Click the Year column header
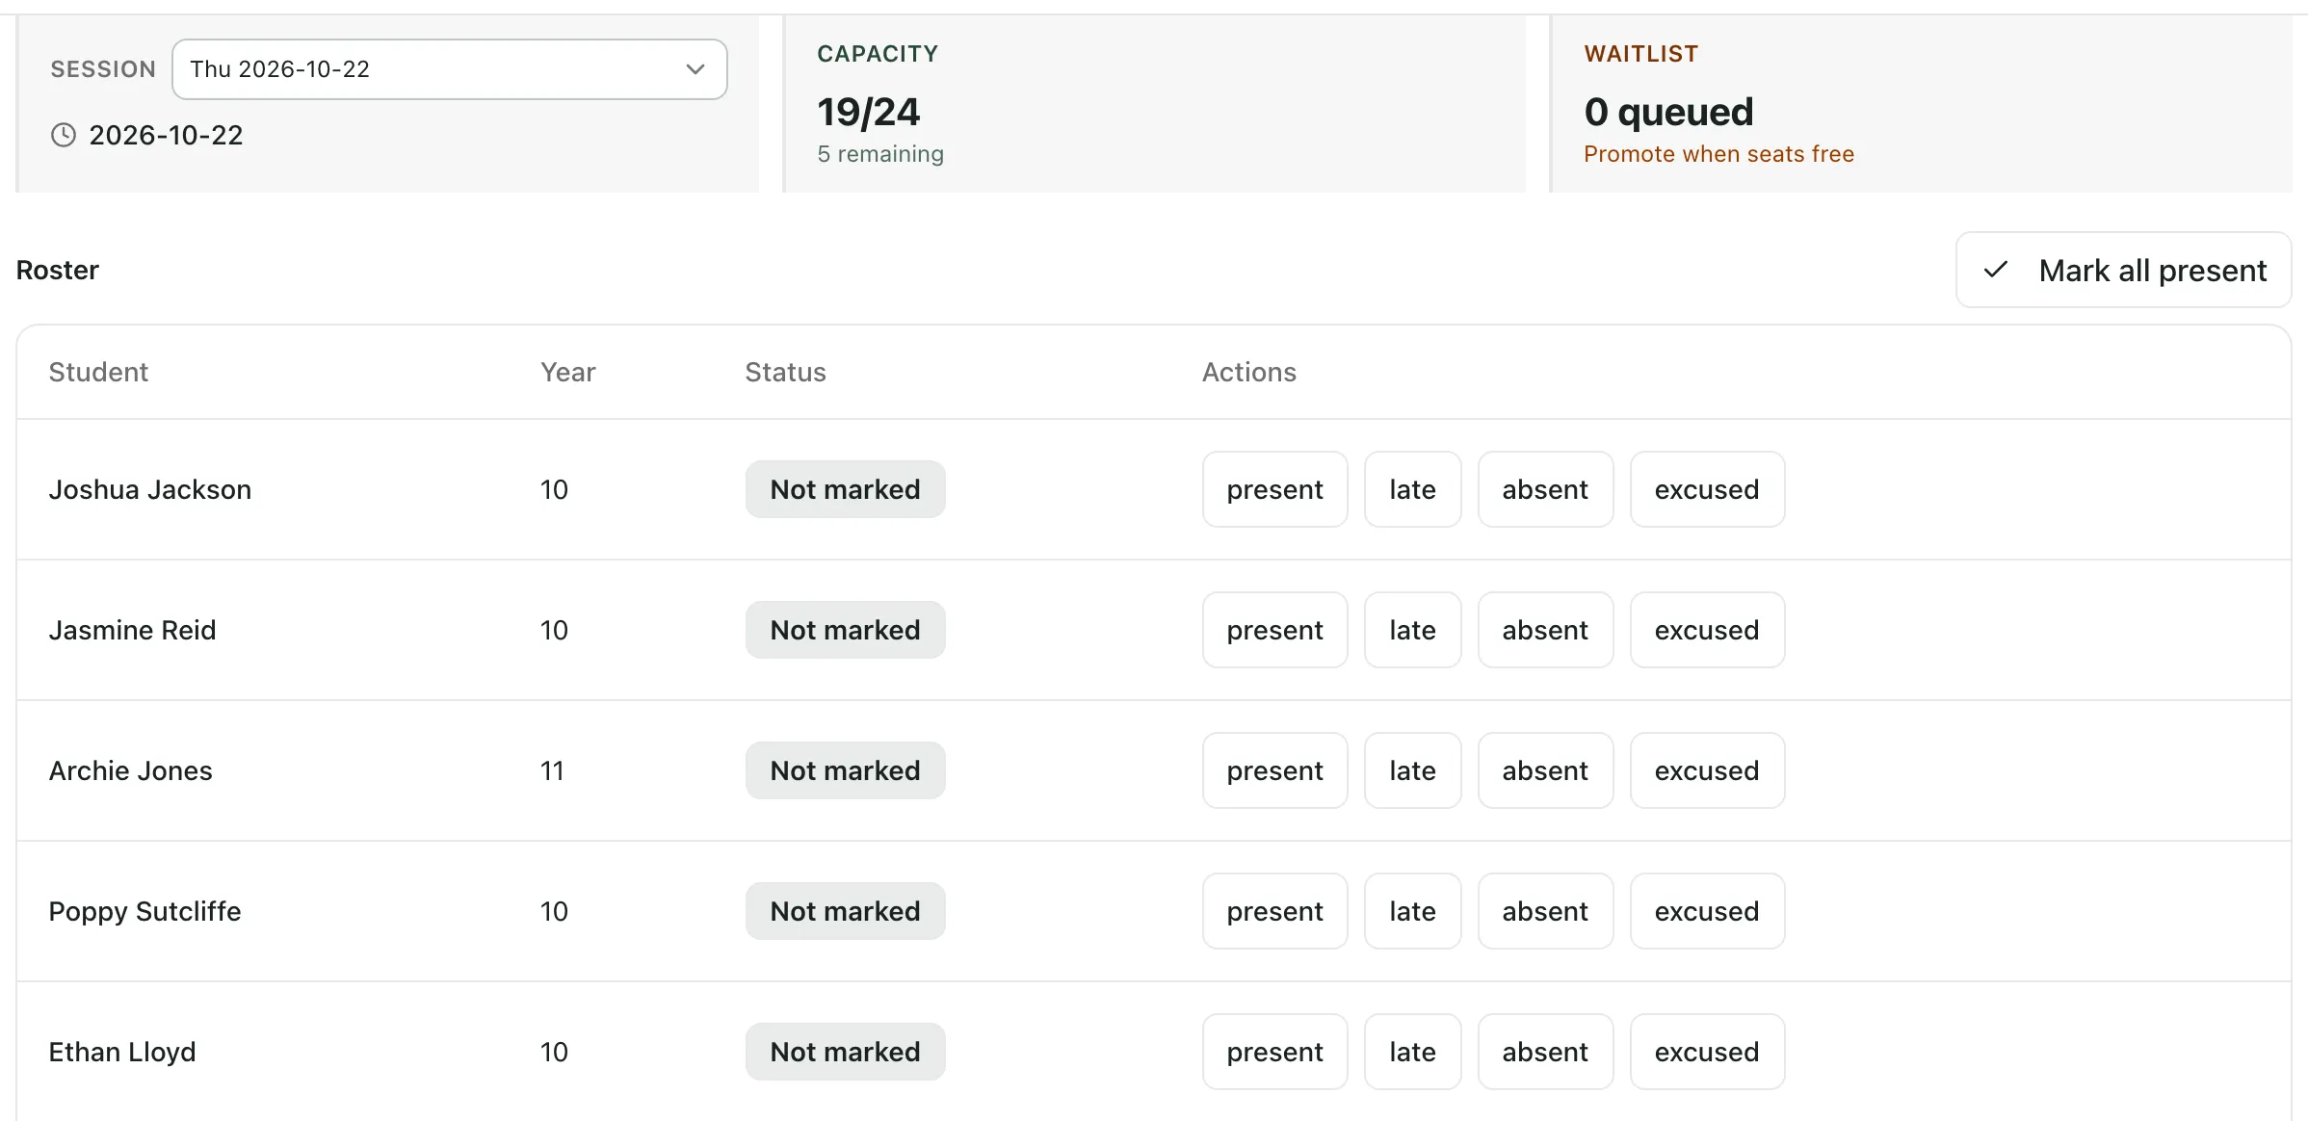This screenshot has height=1121, width=2308. point(567,372)
